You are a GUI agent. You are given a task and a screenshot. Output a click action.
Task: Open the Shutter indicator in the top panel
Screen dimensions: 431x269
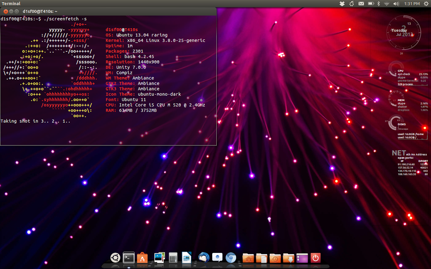352,4
